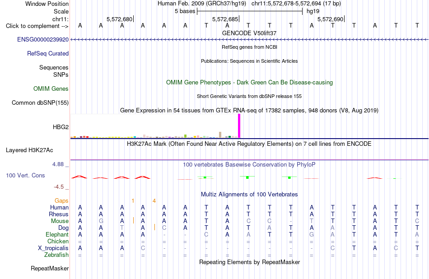The image size is (429, 279).
Task: Click the orange gap count '1'
Action: coord(133,201)
